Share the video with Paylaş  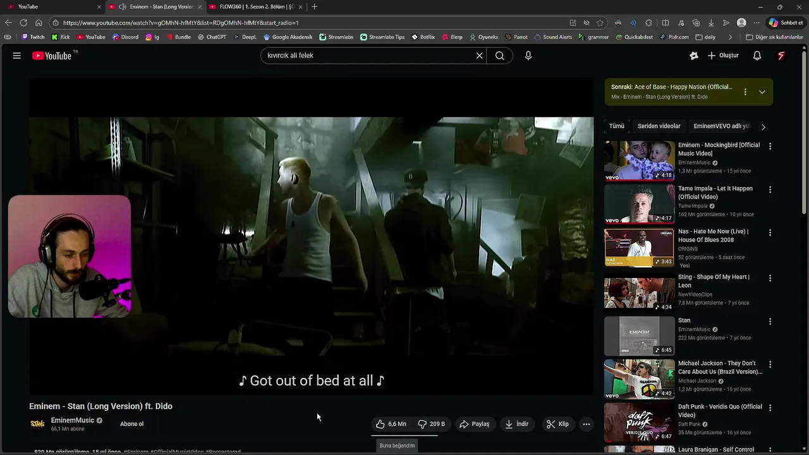click(x=474, y=424)
